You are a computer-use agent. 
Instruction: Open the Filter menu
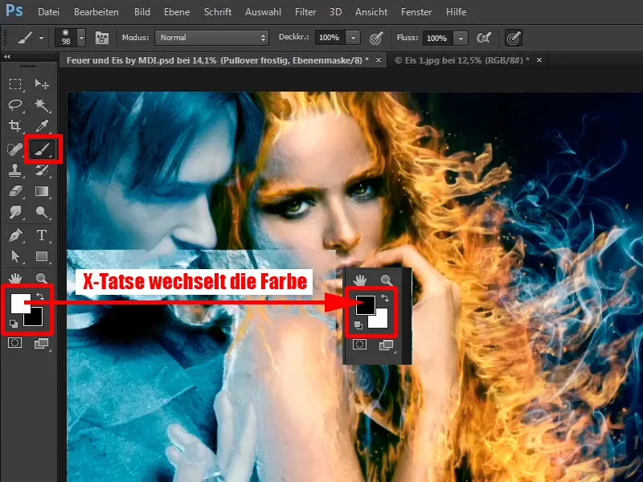pyautogui.click(x=305, y=12)
